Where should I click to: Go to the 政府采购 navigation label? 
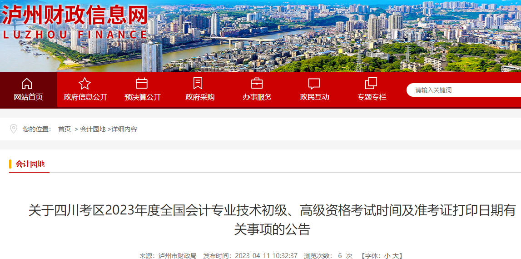click(x=200, y=97)
